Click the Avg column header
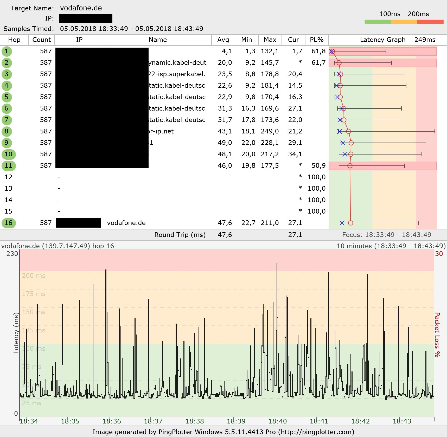 223,40
